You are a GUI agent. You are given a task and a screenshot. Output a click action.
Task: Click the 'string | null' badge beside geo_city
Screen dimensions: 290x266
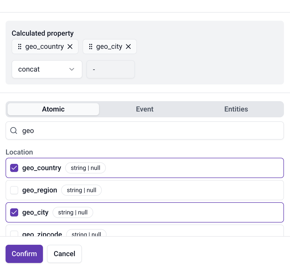click(73, 212)
